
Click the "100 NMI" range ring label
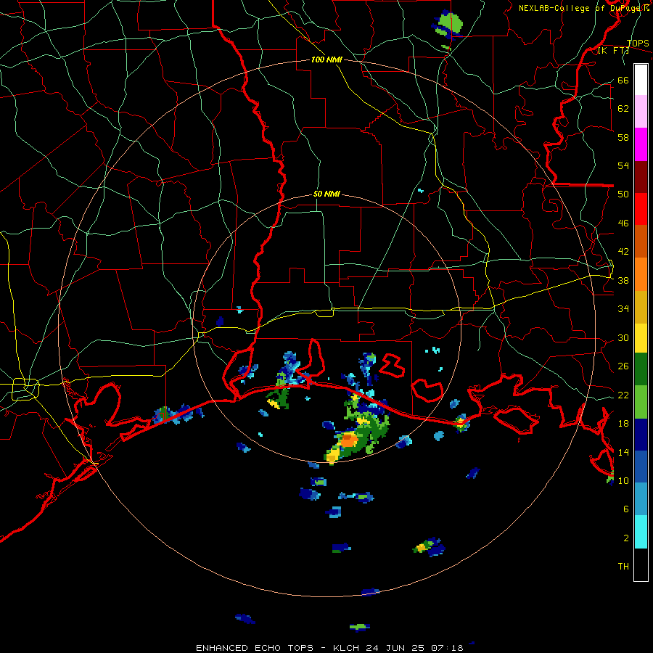click(326, 59)
